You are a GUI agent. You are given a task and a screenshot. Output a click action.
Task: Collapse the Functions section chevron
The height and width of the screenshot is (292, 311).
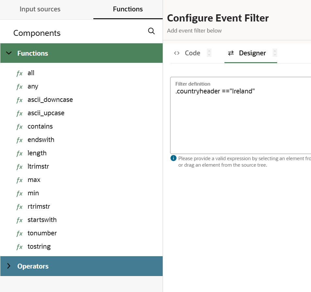[9, 53]
